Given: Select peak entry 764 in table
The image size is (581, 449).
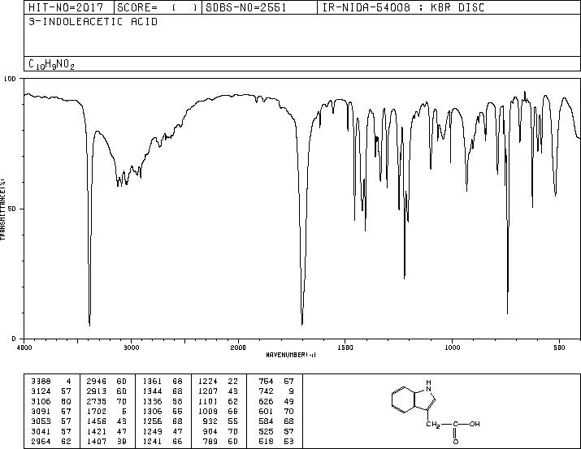Looking at the screenshot, I should pyautogui.click(x=276, y=382).
